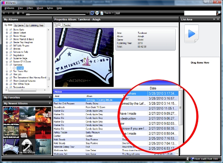The height and width of the screenshot is (163, 223).
Task: Click the artist icon beside Thin White Rope
Action: point(10,84)
